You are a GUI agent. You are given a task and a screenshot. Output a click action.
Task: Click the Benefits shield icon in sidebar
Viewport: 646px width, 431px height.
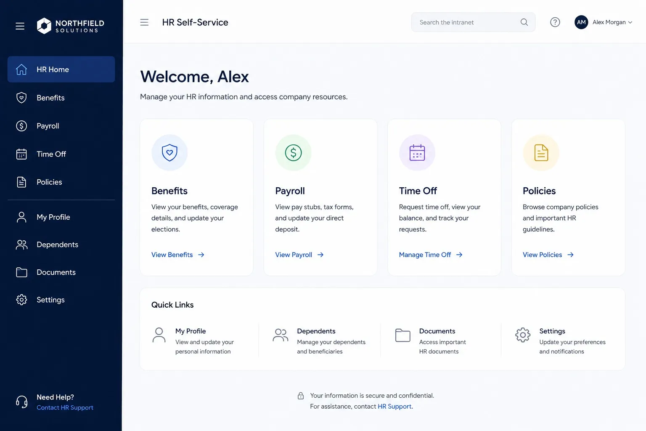(x=21, y=98)
